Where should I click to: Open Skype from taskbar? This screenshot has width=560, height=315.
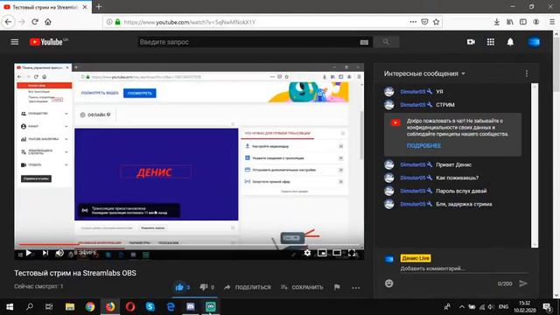(150, 307)
